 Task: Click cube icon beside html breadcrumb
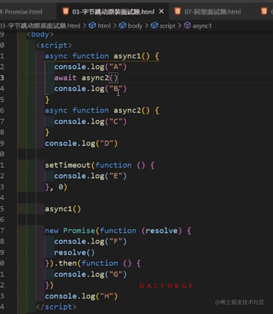(92, 25)
